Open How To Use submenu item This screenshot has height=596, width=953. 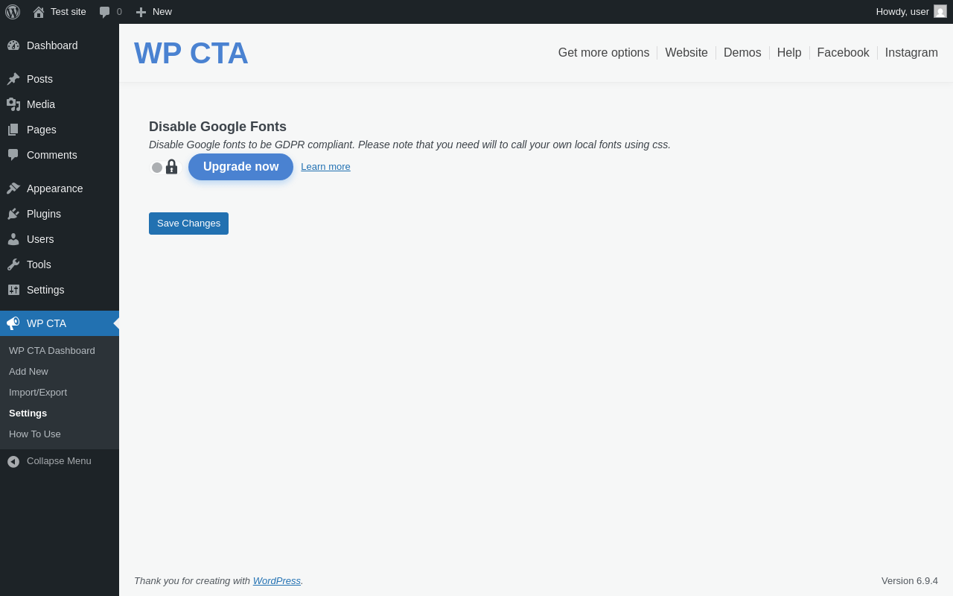(35, 434)
